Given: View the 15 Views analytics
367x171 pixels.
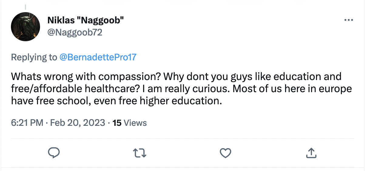Looking at the screenshot, I should click(x=130, y=123).
